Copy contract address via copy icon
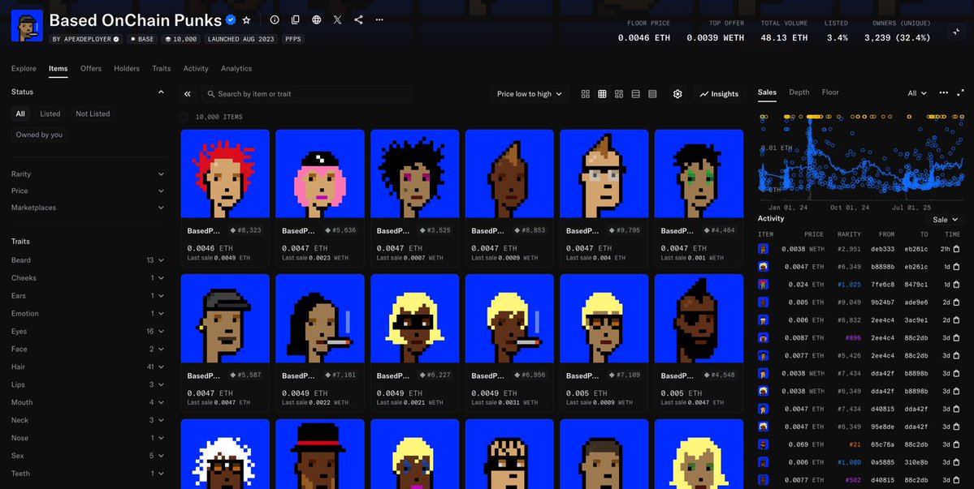 point(296,19)
